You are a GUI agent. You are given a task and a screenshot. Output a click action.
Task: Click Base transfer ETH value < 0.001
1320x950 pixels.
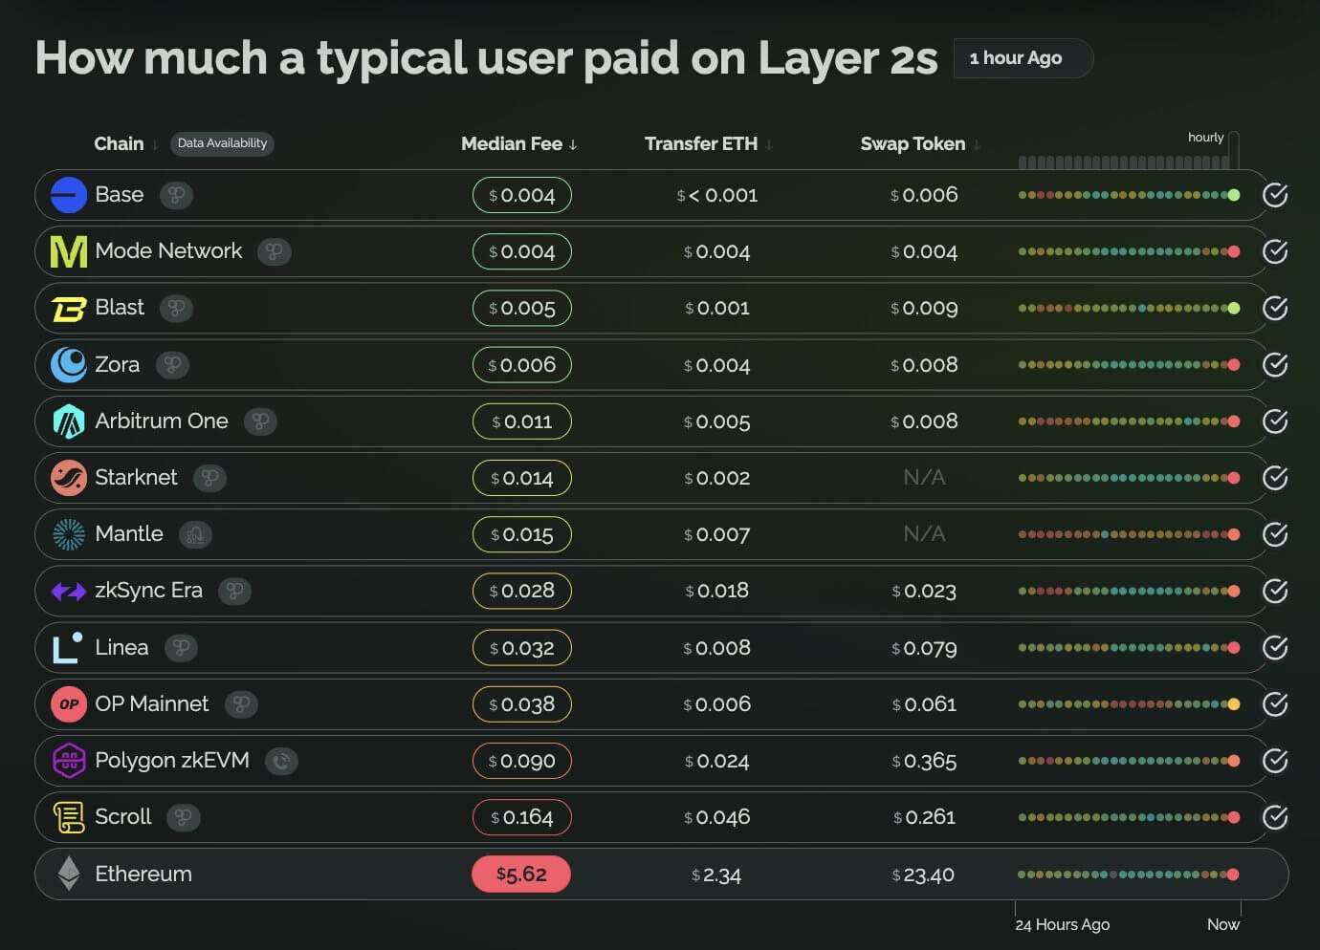[x=717, y=195]
